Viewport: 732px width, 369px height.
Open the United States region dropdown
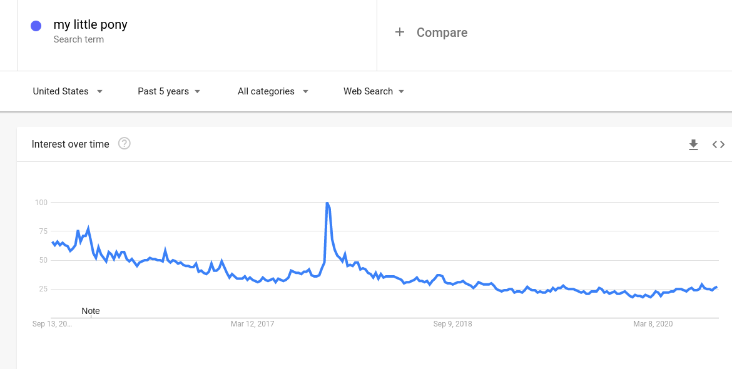coord(67,91)
